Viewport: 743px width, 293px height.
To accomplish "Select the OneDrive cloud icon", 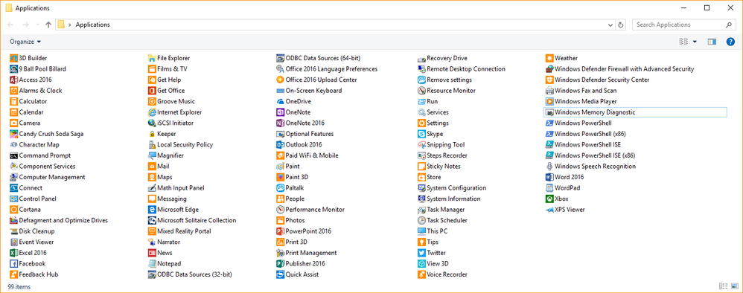I will [280, 101].
